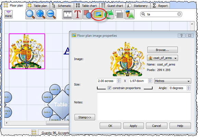The height and width of the screenshot is (137, 198).
Task: Click the status bar floor plan icon
Action: click(34, 133)
